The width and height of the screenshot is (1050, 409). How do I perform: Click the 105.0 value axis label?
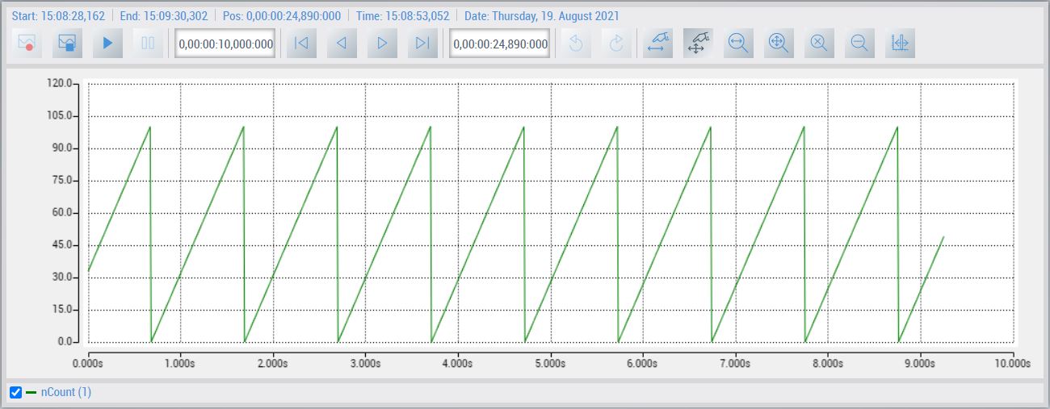[x=60, y=115]
